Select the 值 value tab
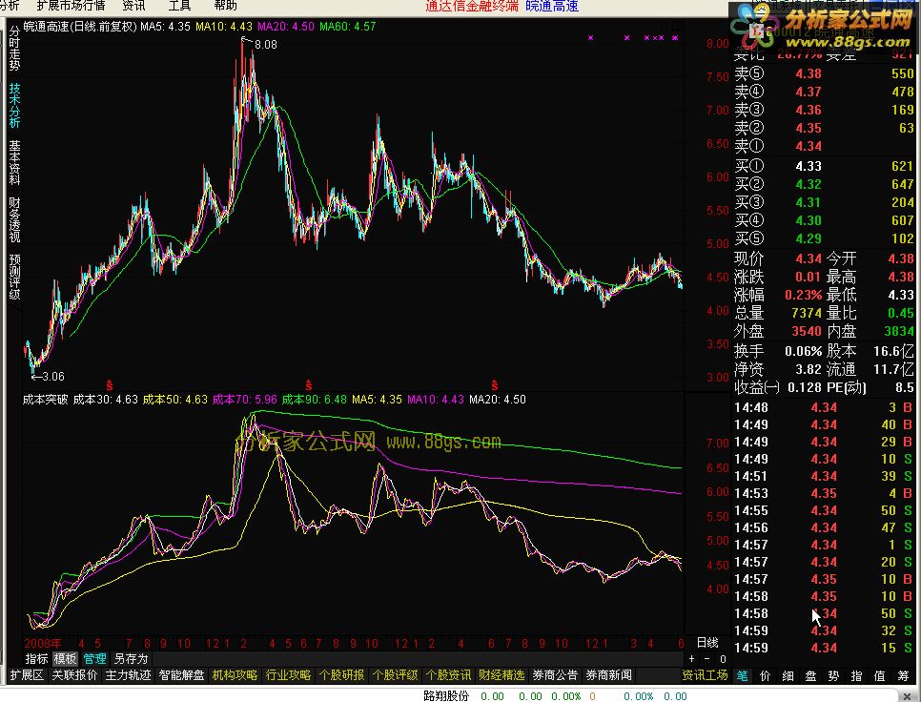Image resolution: width=921 pixels, height=702 pixels. pos(879,676)
